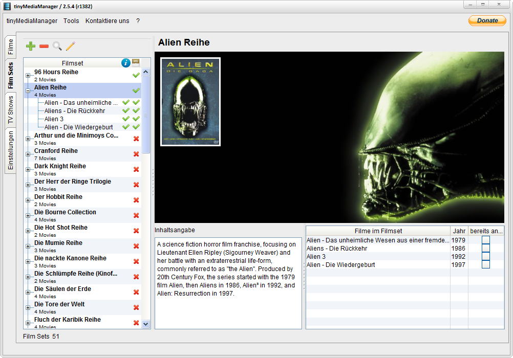Select 'Alien - Das unheimliche ...' tree item
513x358 pixels.
pos(81,103)
